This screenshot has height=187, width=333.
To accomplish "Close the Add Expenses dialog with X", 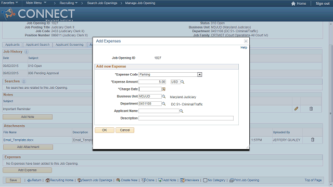I will (246, 41).
